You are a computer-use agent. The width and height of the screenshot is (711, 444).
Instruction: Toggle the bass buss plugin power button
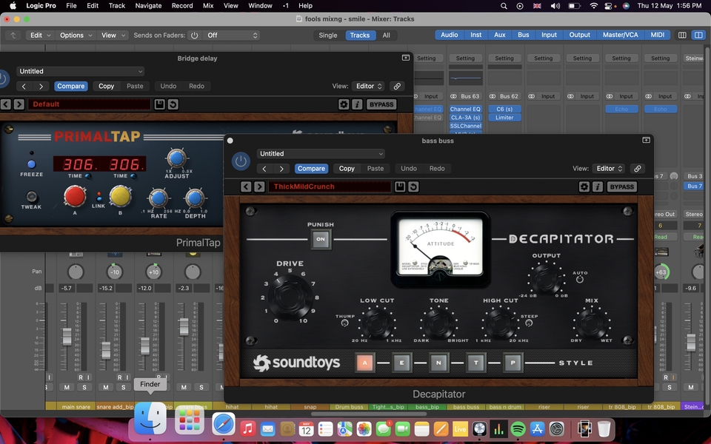[241, 161]
